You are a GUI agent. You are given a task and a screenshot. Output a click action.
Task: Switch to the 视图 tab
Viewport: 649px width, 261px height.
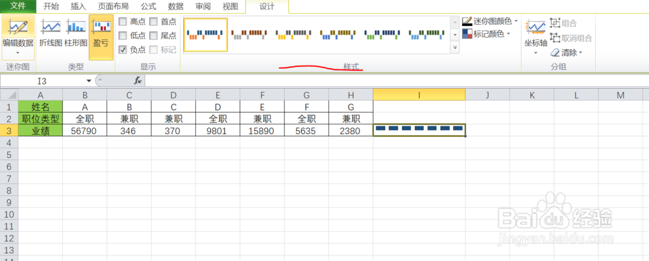[x=230, y=6]
